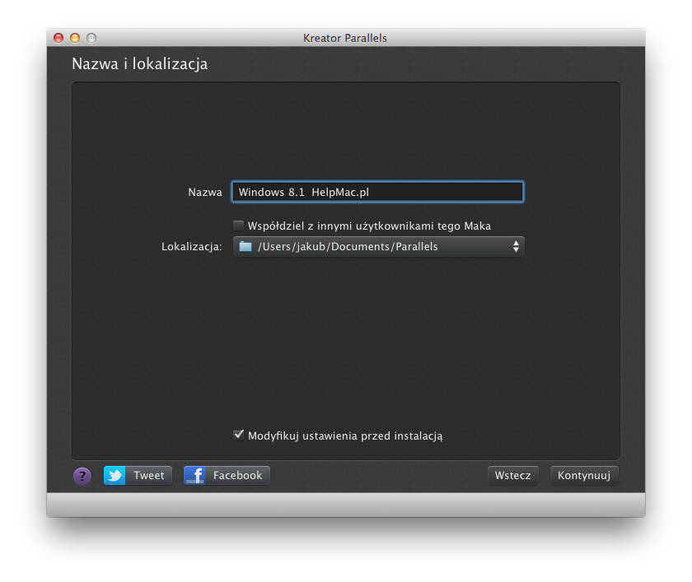692x582 pixels.
Task: Open the /Users/jakub/Documents/Parallels location dropdown
Action: click(378, 246)
